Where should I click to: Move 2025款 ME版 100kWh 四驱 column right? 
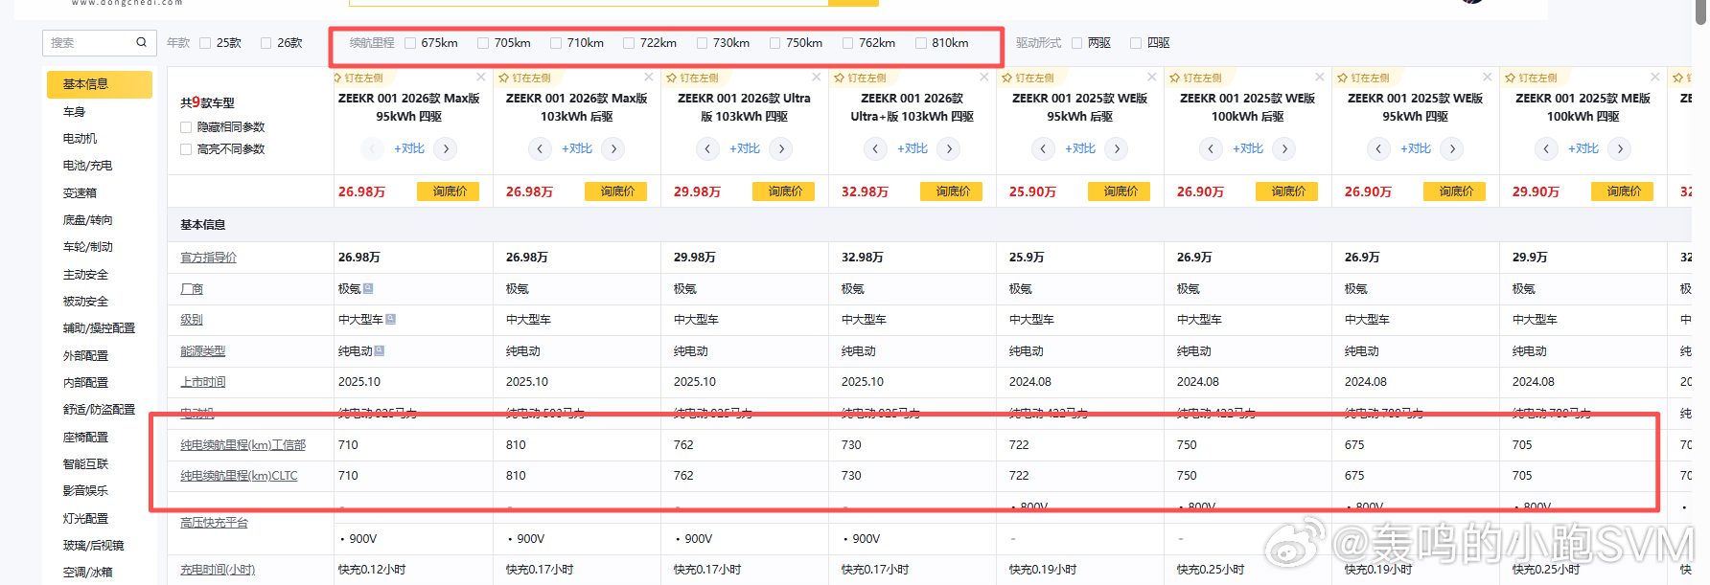[x=1620, y=148]
